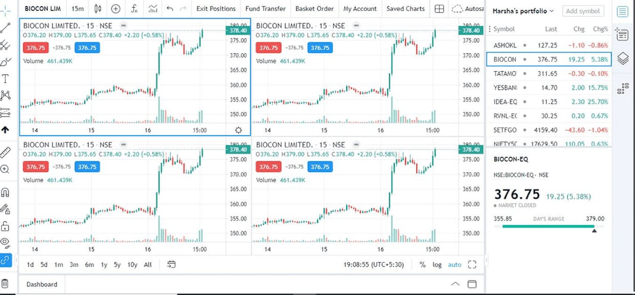The width and height of the screenshot is (635, 295).
Task: Select the crosshair cursor tool
Action: point(5,10)
